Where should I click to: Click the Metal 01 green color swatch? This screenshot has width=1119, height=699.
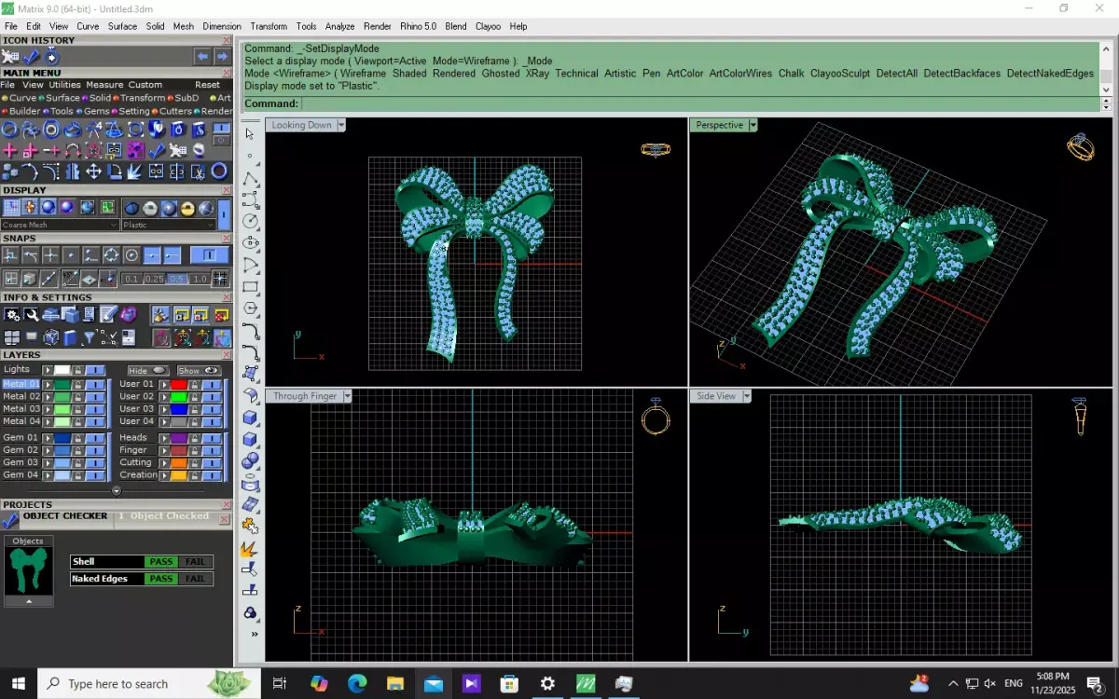[62, 385]
